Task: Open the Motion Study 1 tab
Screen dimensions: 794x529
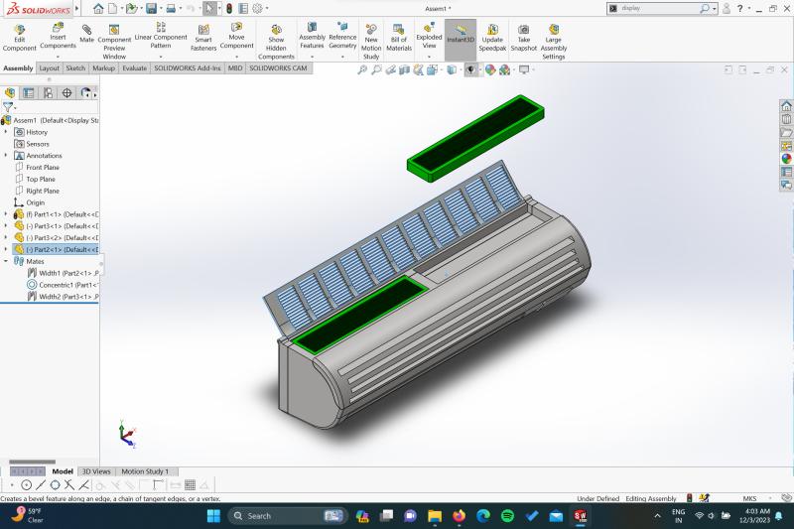Action: click(145, 471)
